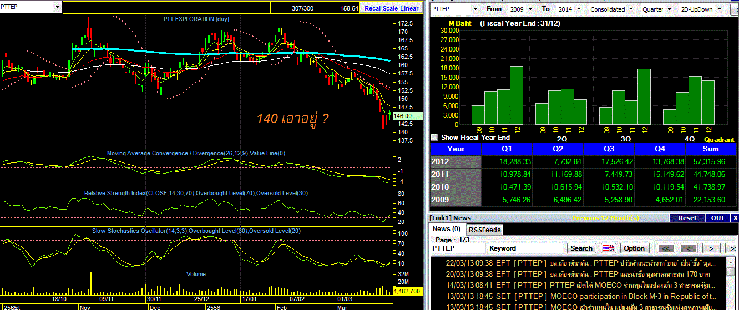Viewport: 739px width, 310px height.
Task: Click the Recal Scale-Linear button
Action: point(391,8)
